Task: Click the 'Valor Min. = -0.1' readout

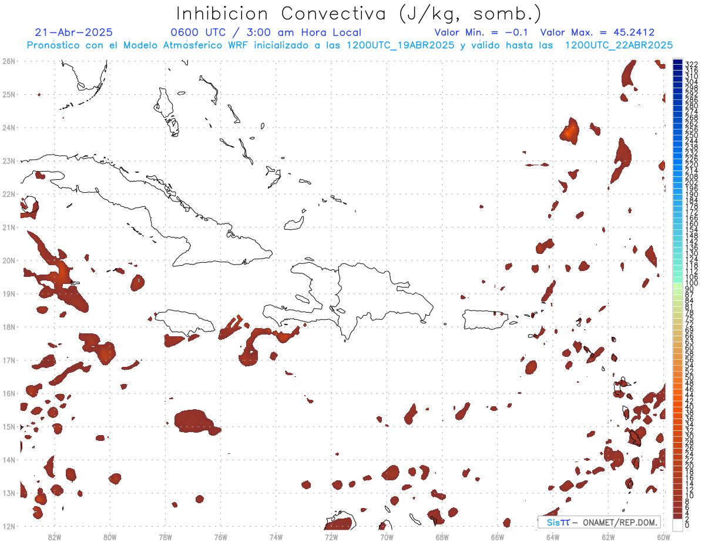Action: (482, 32)
